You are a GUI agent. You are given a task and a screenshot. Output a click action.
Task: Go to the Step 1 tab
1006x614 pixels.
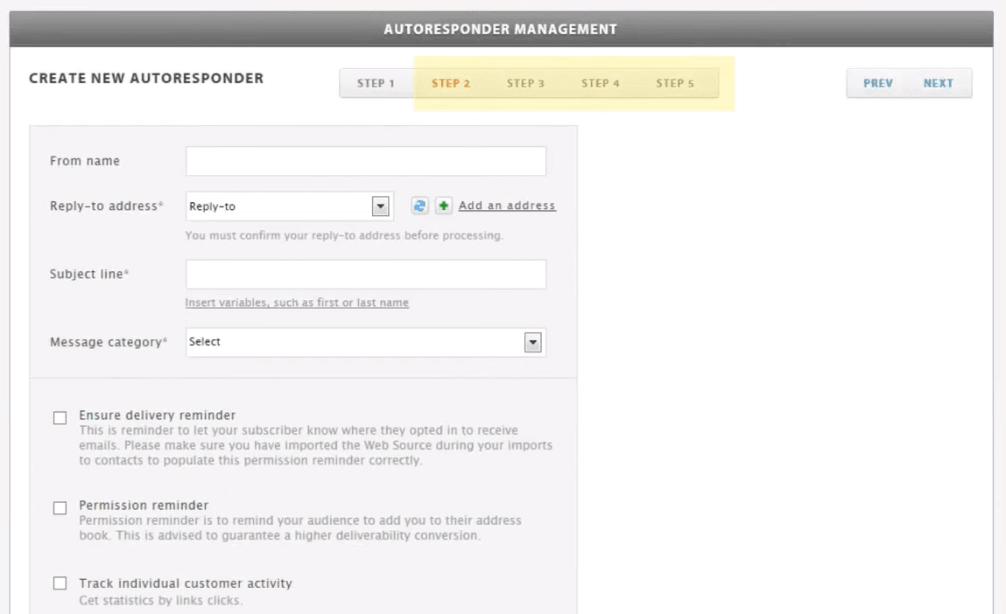click(x=376, y=83)
